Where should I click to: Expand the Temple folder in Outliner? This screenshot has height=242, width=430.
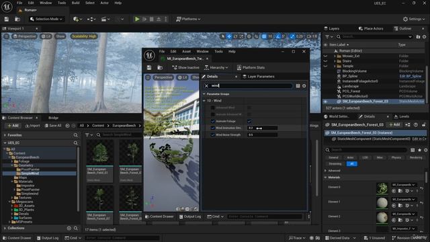[335, 66]
